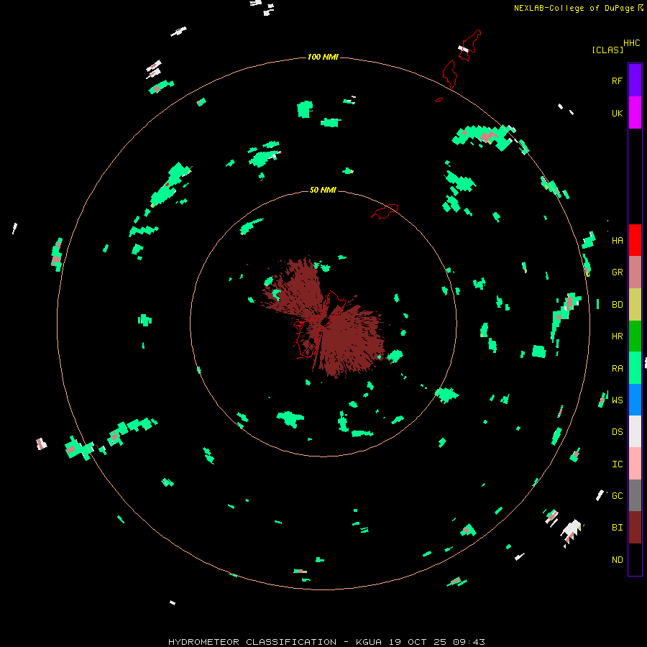
Task: Click the HHC product label
Action: tap(631, 43)
